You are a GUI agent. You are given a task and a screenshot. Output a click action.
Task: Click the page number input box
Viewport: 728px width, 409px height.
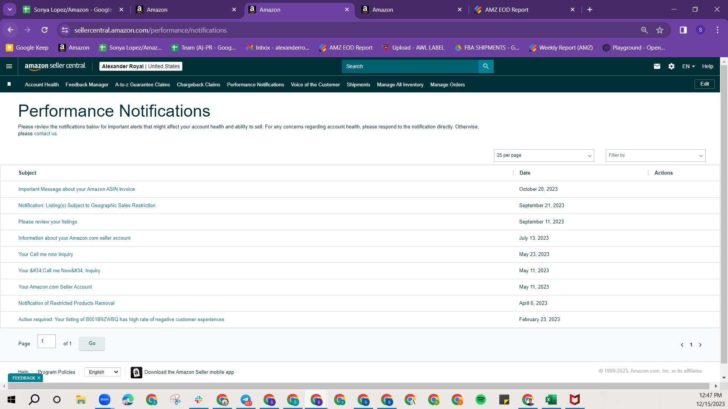[x=47, y=341]
